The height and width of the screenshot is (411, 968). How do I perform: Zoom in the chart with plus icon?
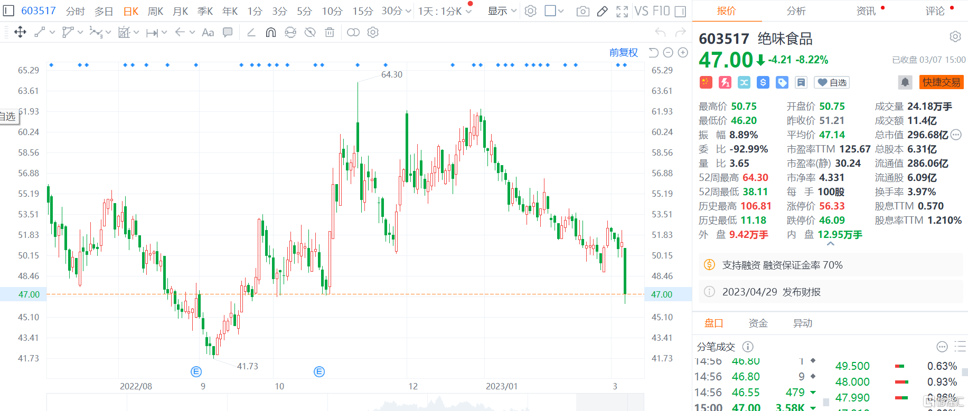[683, 53]
